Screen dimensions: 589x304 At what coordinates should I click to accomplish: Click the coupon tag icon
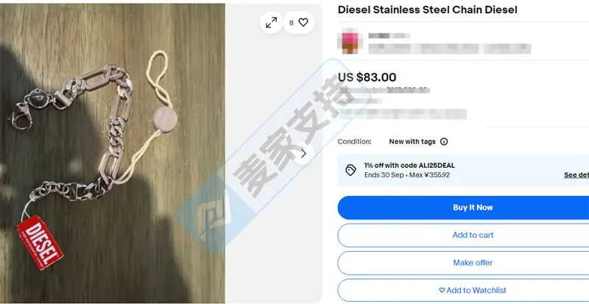(x=350, y=170)
